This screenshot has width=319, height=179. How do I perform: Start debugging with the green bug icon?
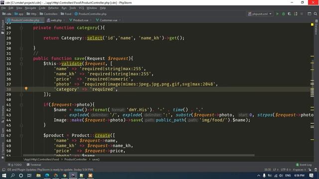(284, 14)
